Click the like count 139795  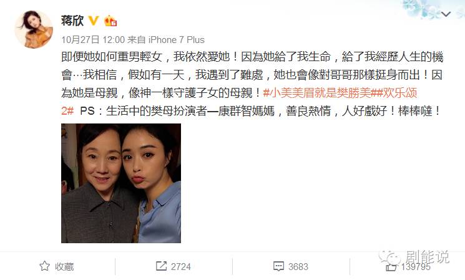click(x=416, y=267)
